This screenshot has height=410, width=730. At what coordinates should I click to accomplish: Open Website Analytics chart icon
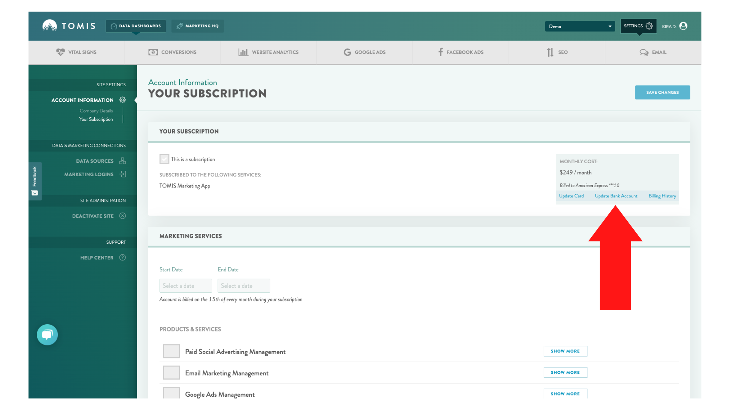(x=243, y=52)
